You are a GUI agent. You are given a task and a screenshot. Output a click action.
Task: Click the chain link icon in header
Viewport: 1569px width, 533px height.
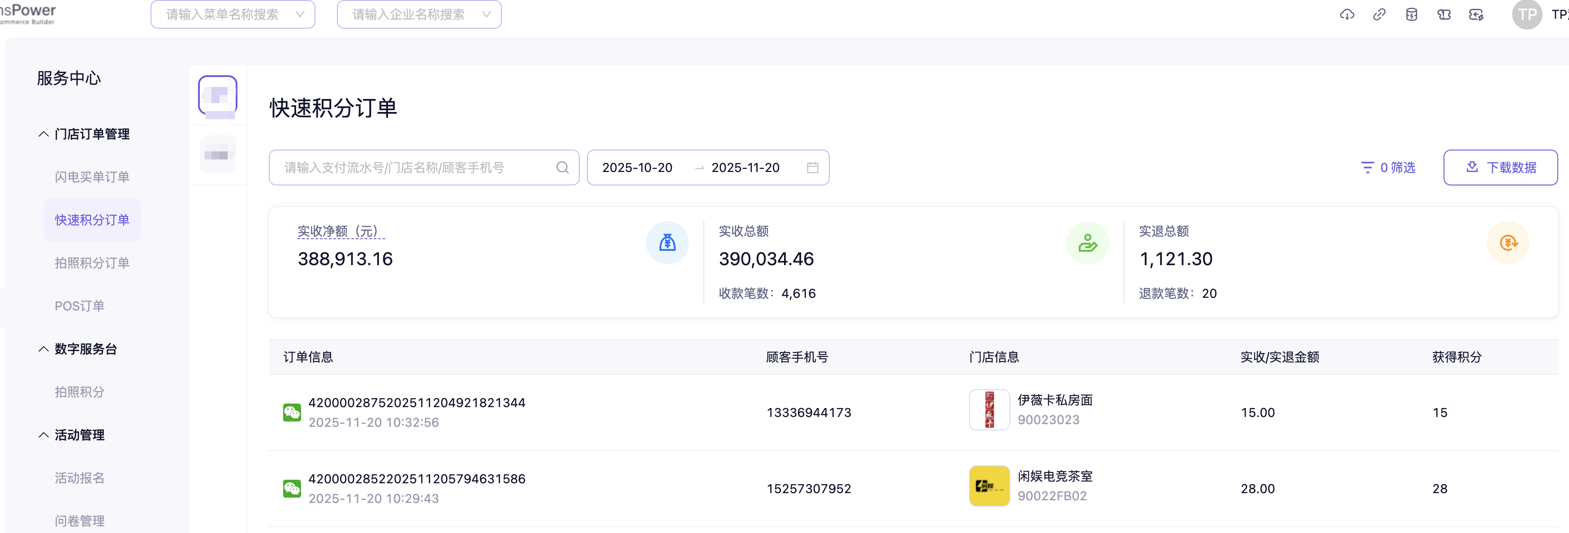point(1379,15)
